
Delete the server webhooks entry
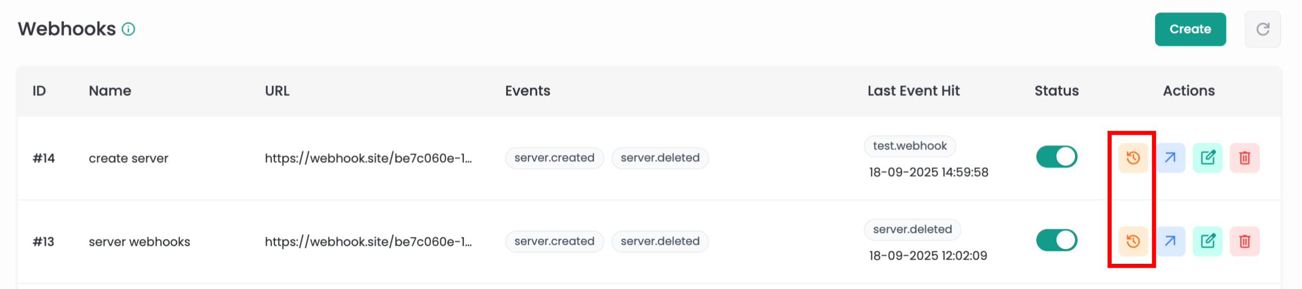[x=1245, y=242]
